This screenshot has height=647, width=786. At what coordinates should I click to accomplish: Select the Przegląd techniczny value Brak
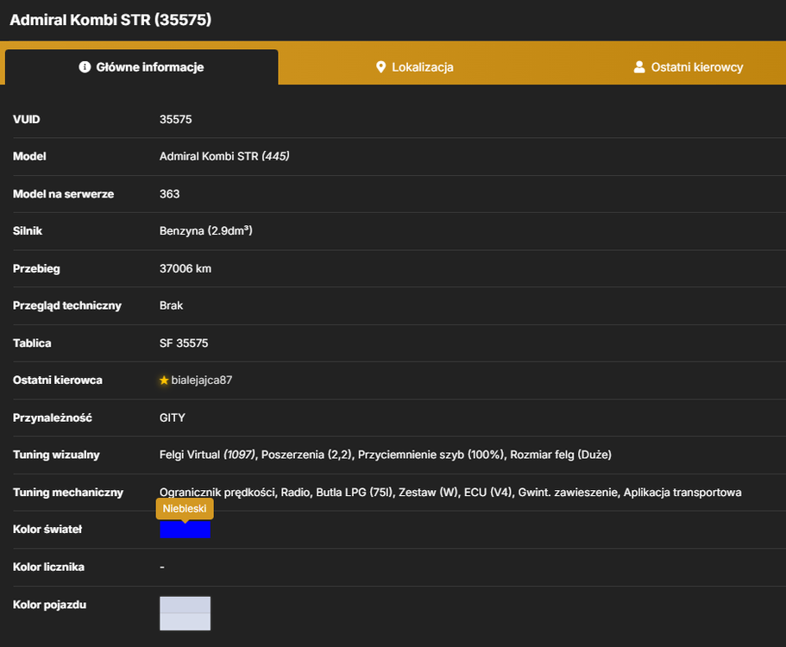point(171,305)
